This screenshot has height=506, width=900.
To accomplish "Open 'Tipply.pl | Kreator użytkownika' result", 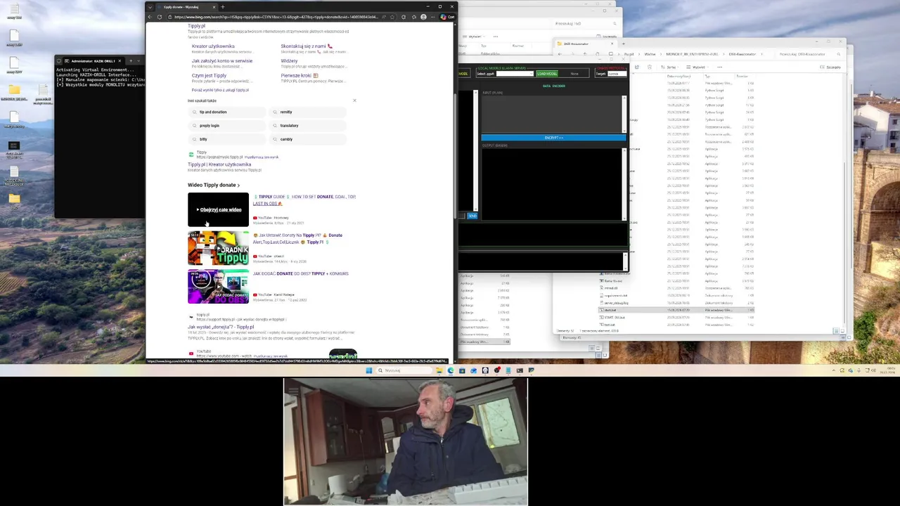I will [x=219, y=164].
